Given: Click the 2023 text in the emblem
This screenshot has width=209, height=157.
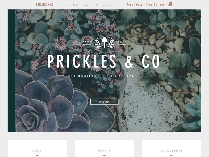Looking at the screenshot, I should point(122,42).
